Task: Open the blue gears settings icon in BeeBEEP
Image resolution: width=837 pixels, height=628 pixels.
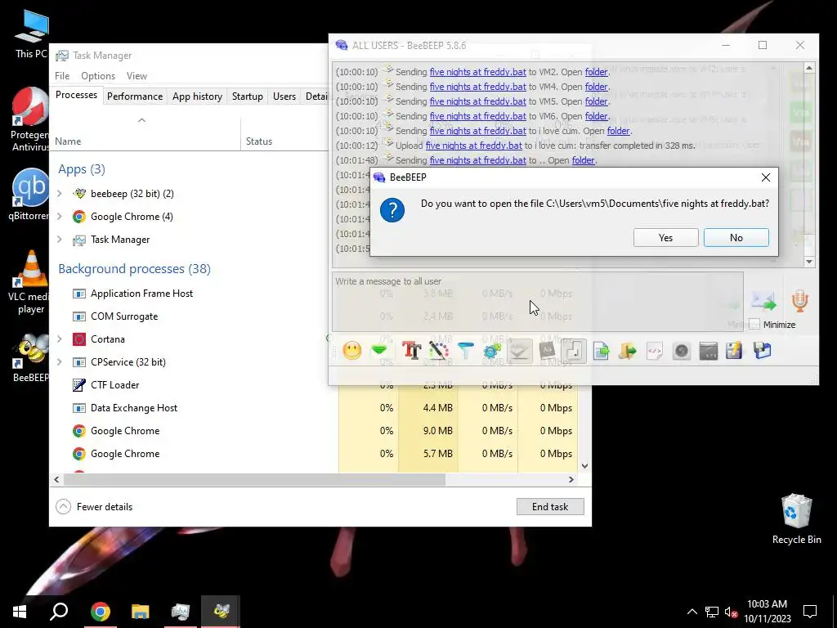Action: (492, 350)
